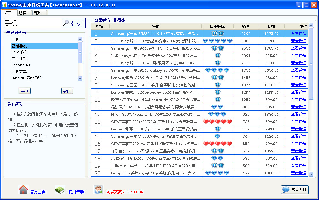319x200 pixels.
Task: Click the info icon on 意见反馈 button
Action: coord(286,189)
